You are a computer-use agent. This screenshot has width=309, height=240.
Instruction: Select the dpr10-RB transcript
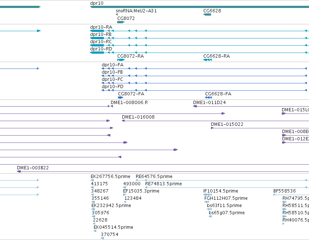click(199, 38)
